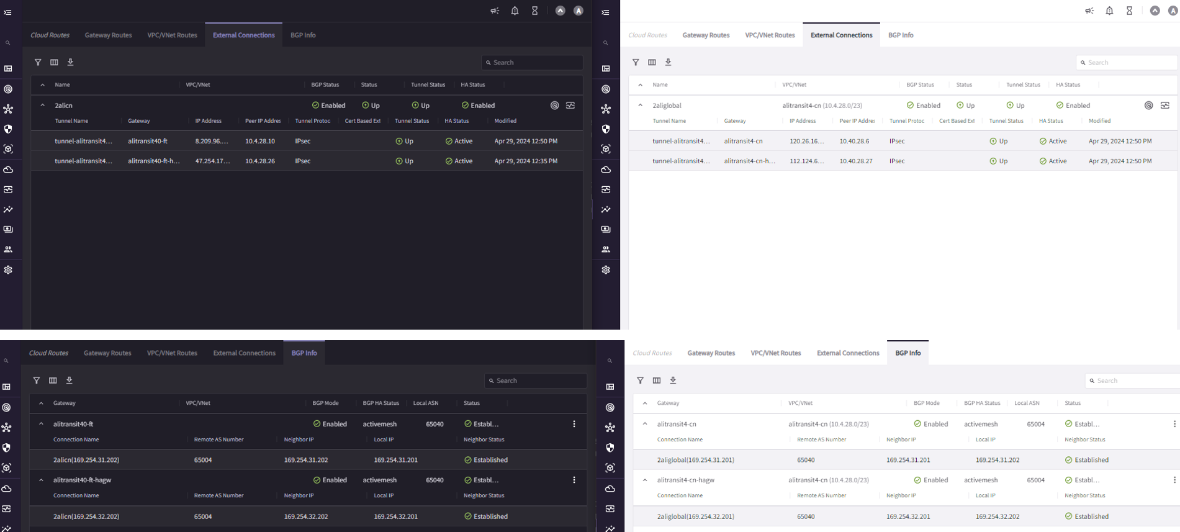
Task: Click hourglass tasks icon in light top header
Action: tap(1129, 11)
